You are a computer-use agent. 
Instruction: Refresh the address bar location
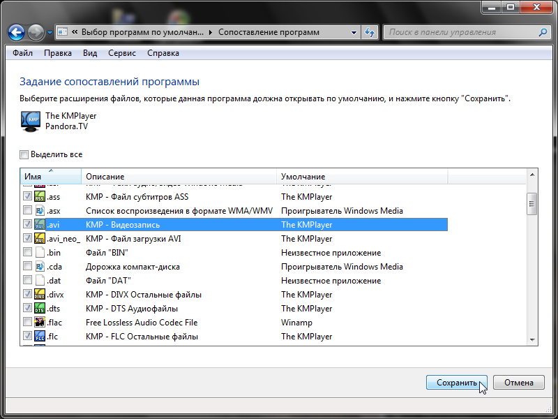point(370,32)
